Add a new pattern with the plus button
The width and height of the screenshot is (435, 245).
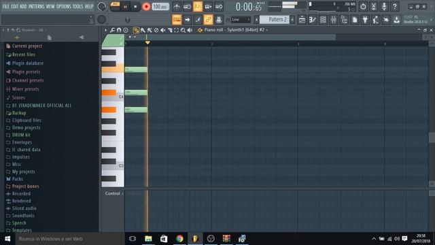(x=292, y=20)
